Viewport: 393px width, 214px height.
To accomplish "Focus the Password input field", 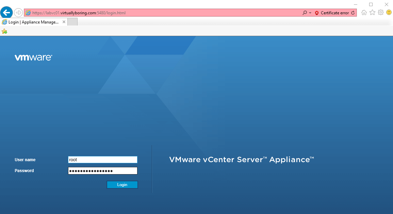I will (x=103, y=171).
